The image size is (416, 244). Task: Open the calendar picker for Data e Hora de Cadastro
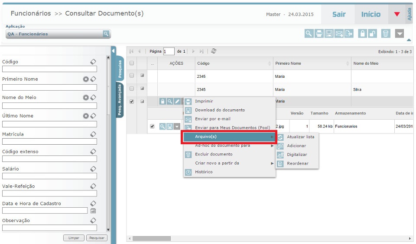(x=93, y=211)
